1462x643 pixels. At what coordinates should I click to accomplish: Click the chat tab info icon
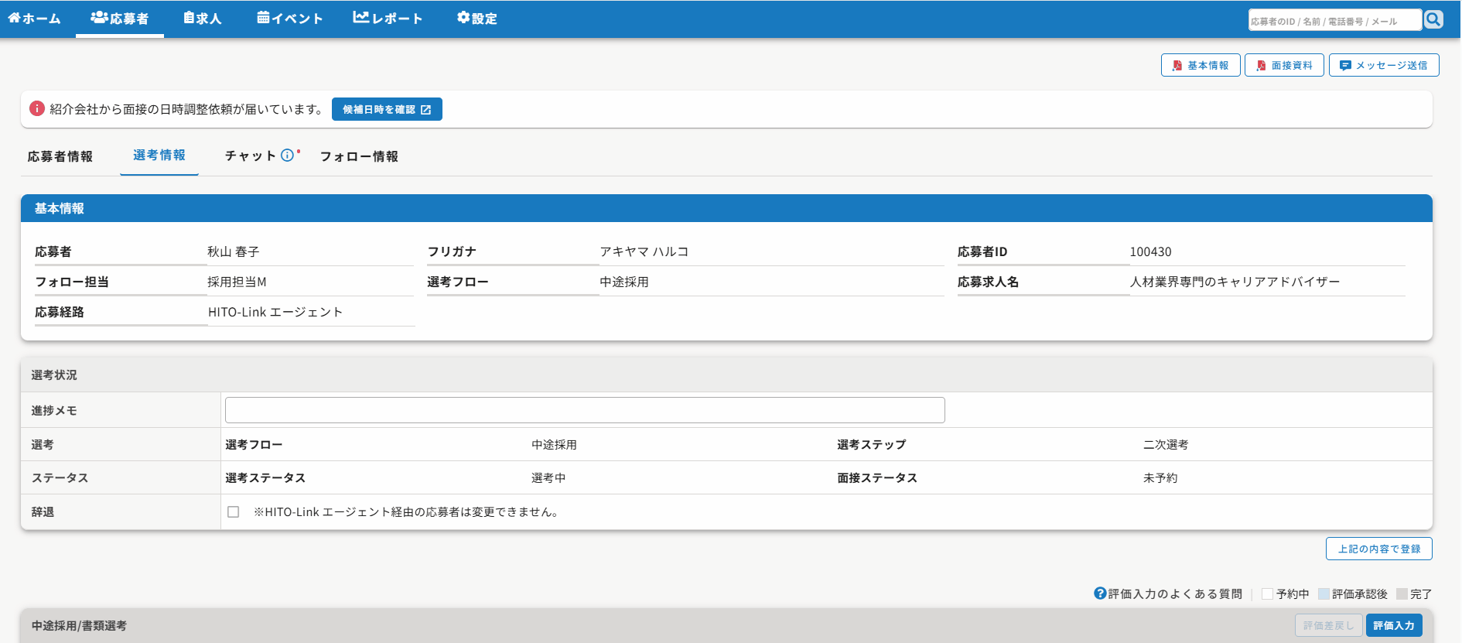pos(287,155)
